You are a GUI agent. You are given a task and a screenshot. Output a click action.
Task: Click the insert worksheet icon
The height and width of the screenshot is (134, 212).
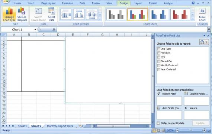[81, 126]
